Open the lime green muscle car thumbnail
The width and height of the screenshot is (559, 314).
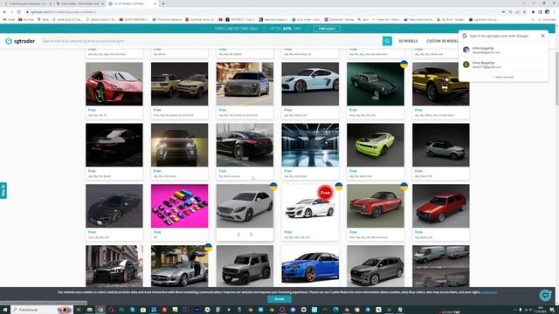click(376, 145)
